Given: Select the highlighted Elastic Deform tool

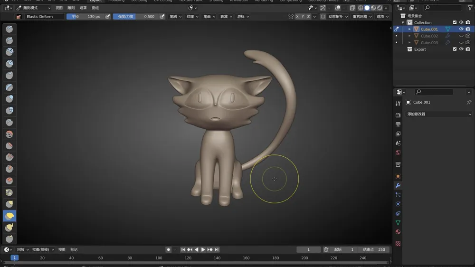Looking at the screenshot, I should [9, 216].
